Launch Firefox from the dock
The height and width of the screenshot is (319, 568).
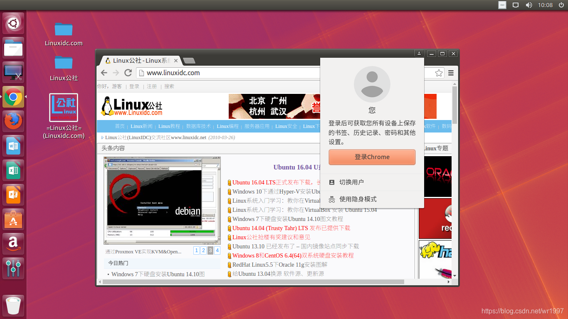pos(13,121)
